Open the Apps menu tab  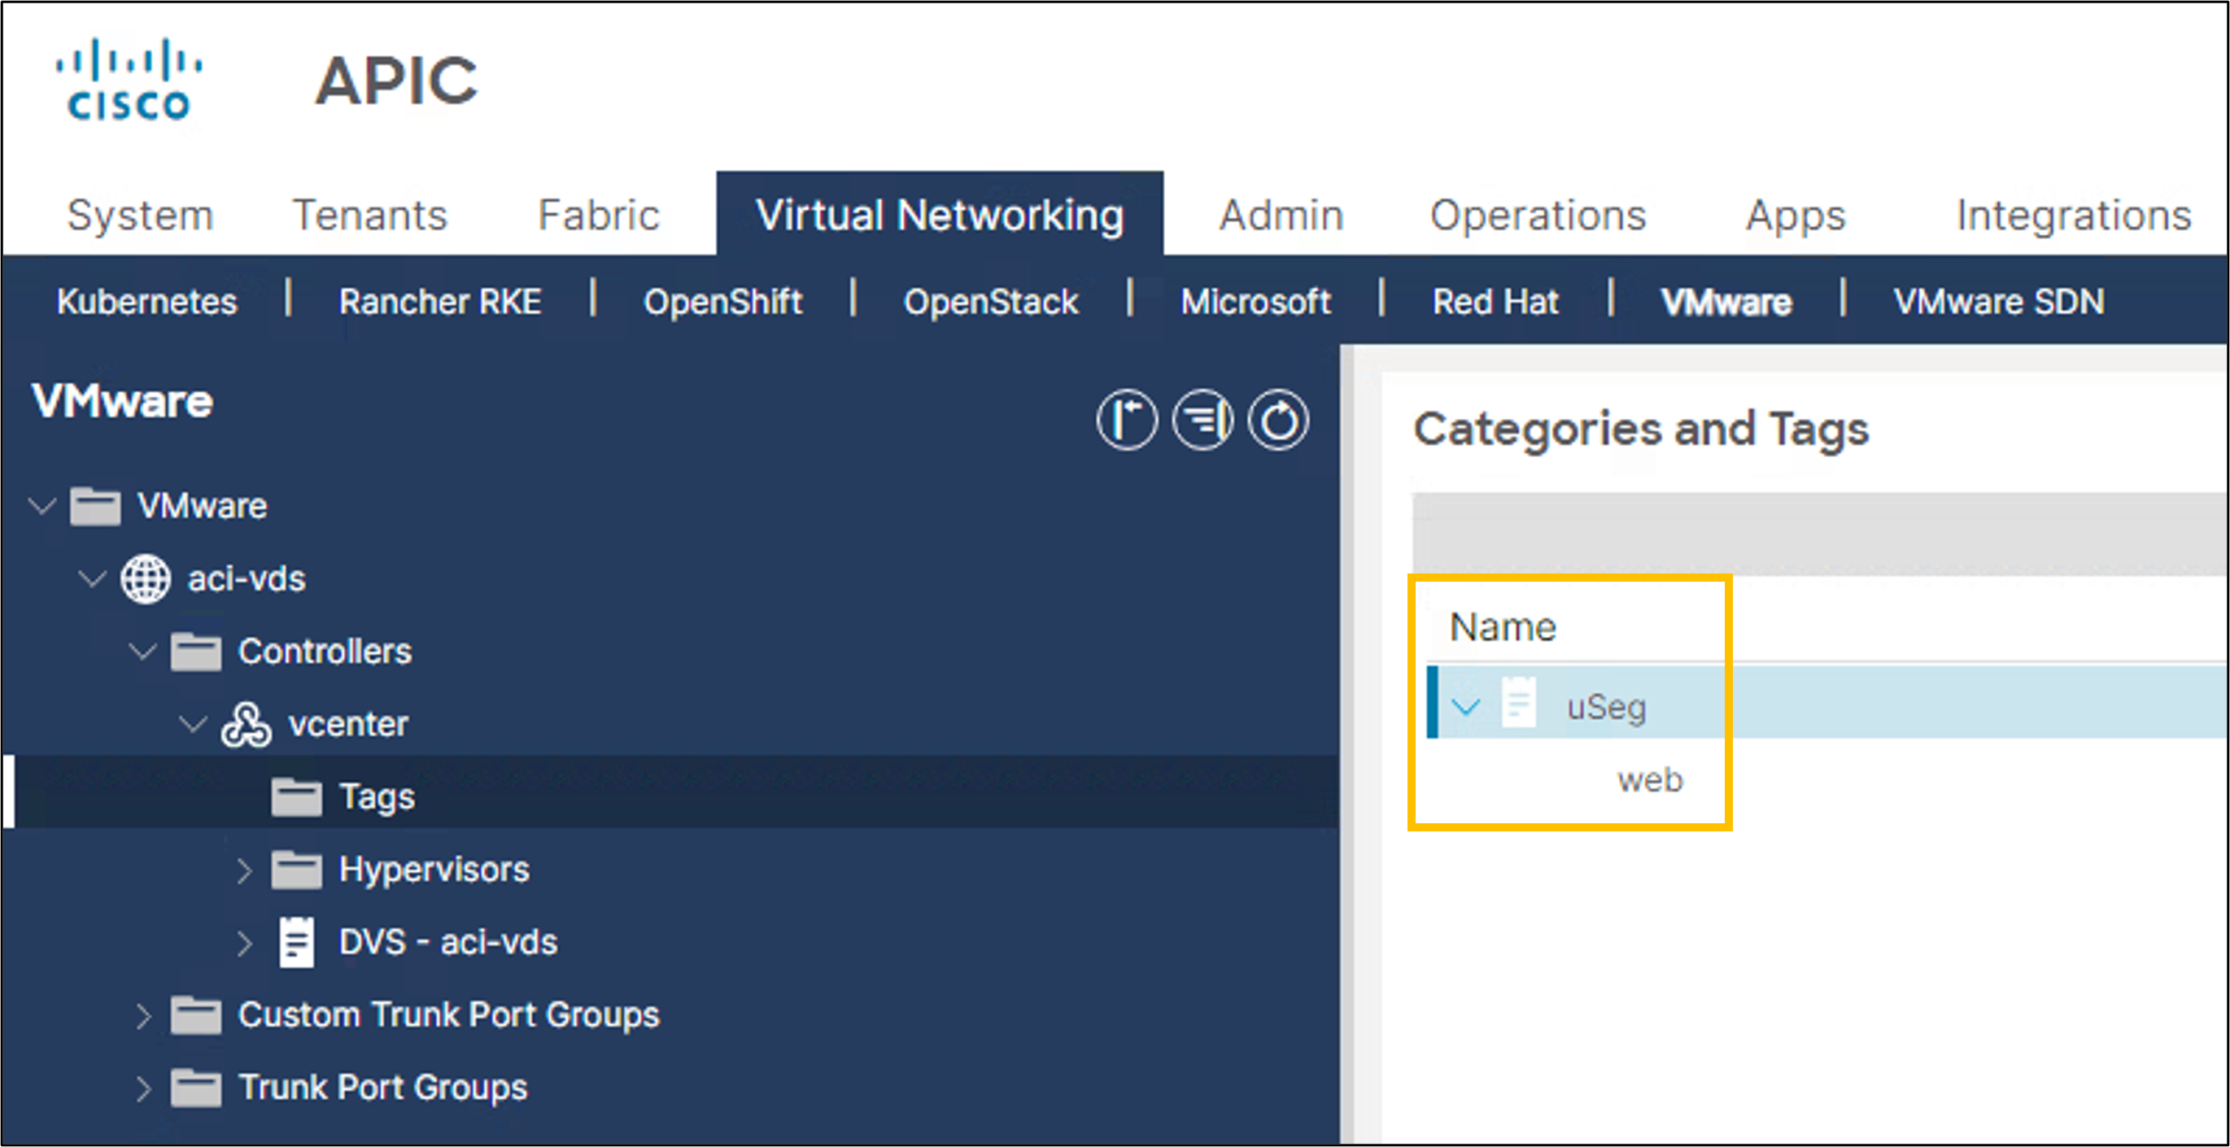tap(1796, 216)
